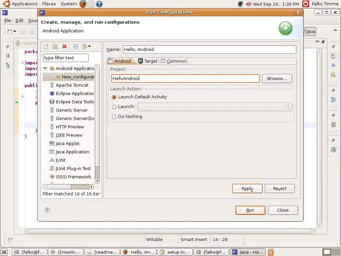Show more perspectives chevron in Eclipse toolbar
The height and width of the screenshot is (256, 341).
pos(335,30)
